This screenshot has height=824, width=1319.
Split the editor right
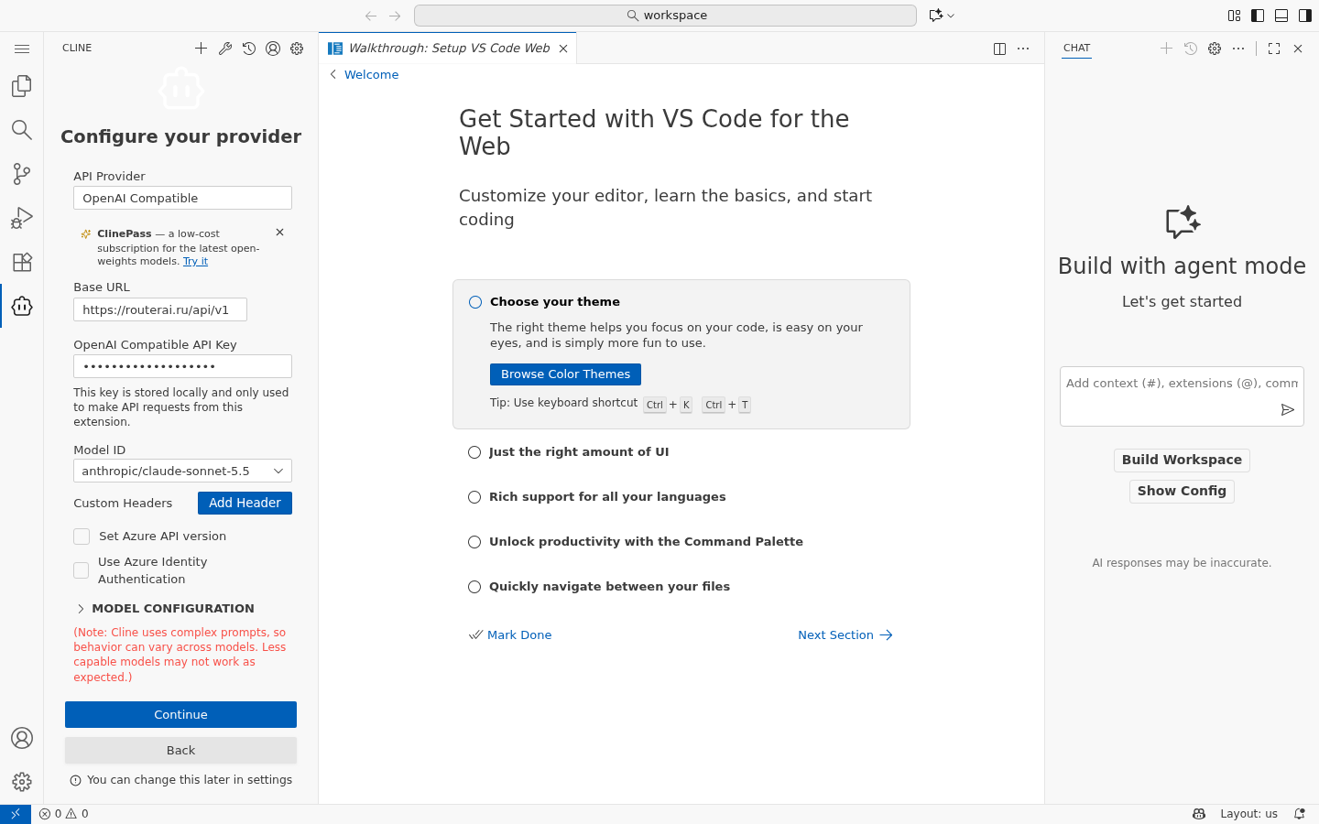pyautogui.click(x=999, y=49)
